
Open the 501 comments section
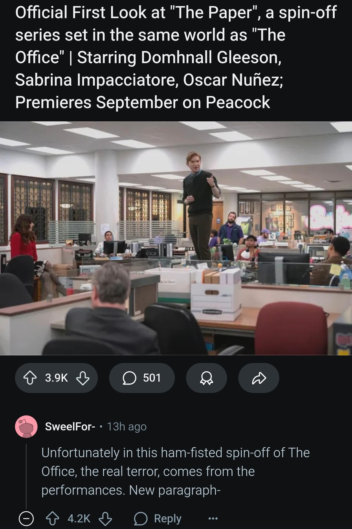click(x=142, y=378)
